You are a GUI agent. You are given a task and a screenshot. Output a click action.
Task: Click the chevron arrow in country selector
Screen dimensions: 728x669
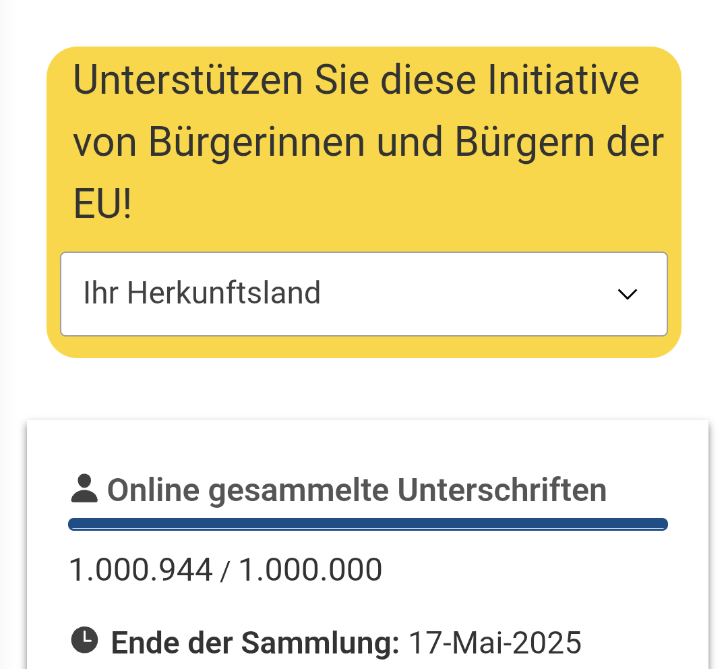628,294
